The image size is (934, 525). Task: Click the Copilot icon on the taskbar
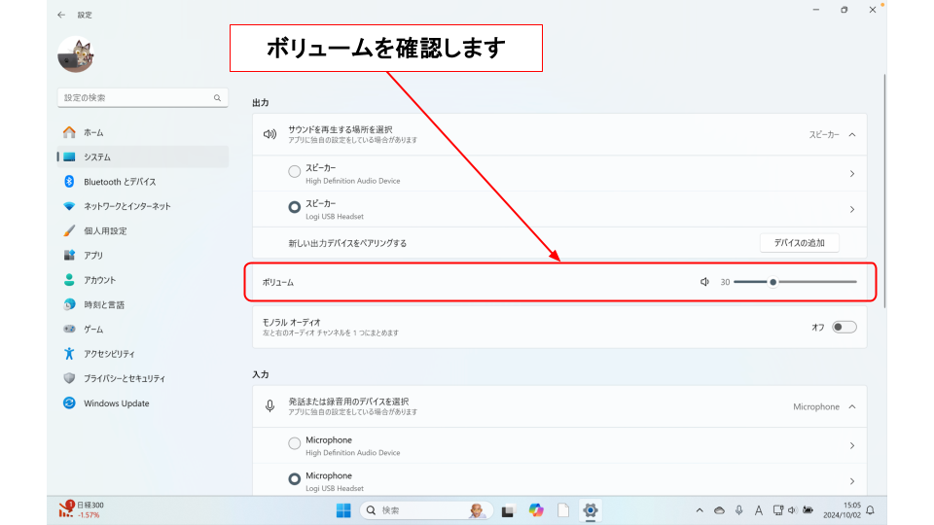536,510
